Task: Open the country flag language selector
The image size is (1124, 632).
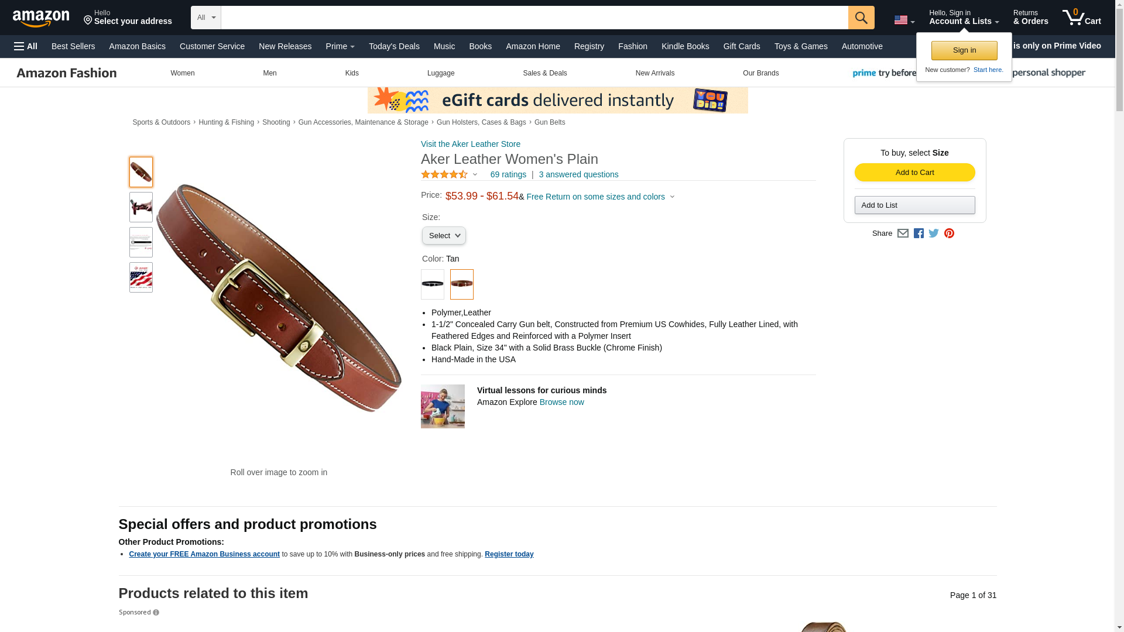Action: pos(904,20)
